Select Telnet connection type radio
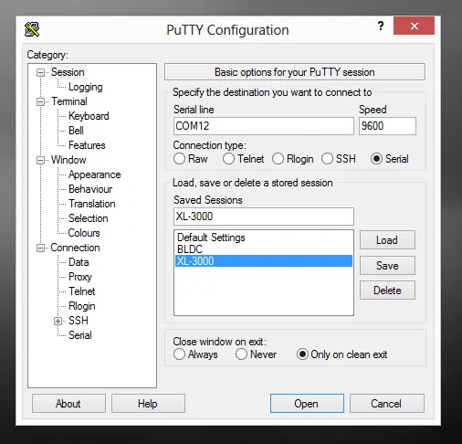The width and height of the screenshot is (462, 444). click(x=228, y=159)
